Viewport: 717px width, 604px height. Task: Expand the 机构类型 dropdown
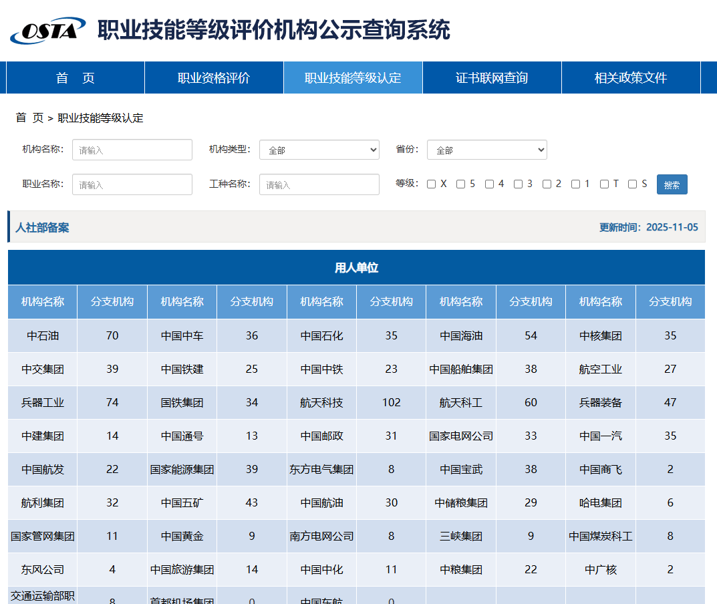319,150
